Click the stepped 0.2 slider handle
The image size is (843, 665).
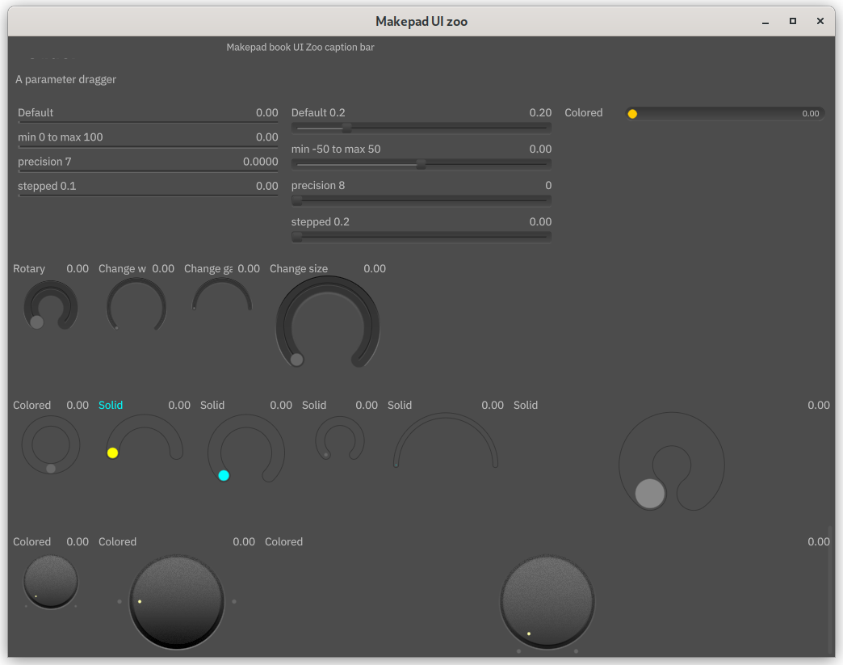[297, 237]
